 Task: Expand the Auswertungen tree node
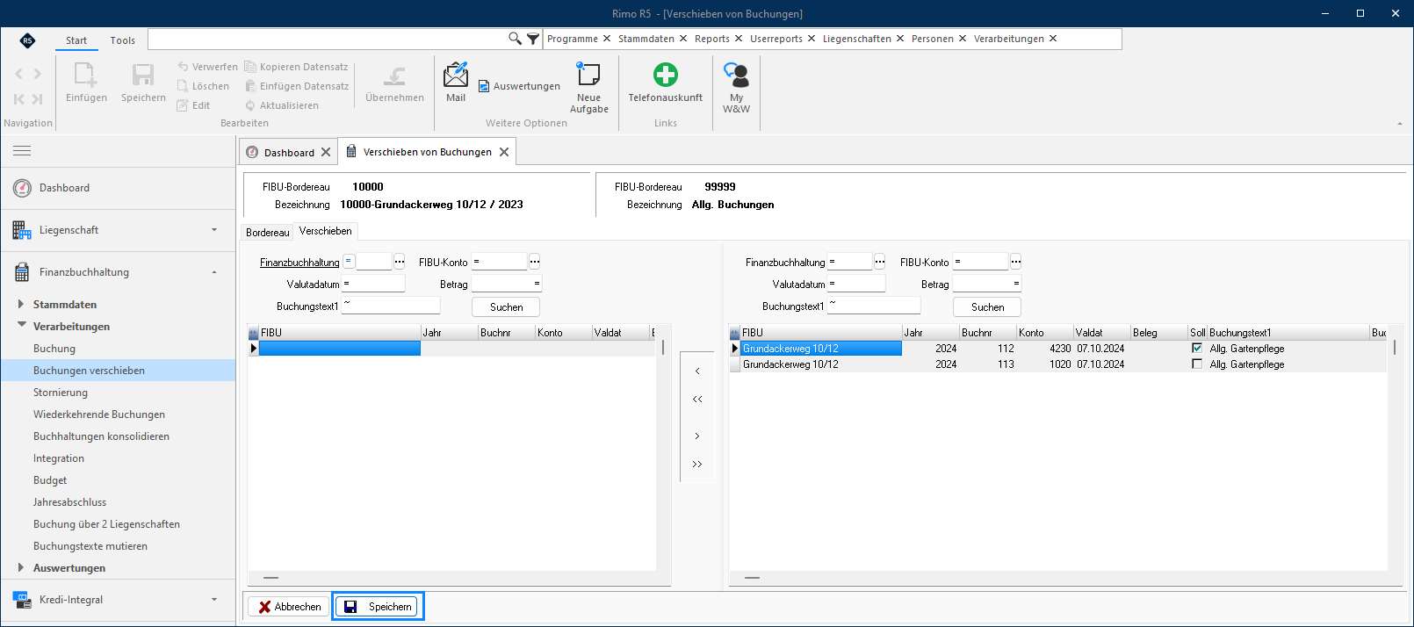[x=21, y=568]
